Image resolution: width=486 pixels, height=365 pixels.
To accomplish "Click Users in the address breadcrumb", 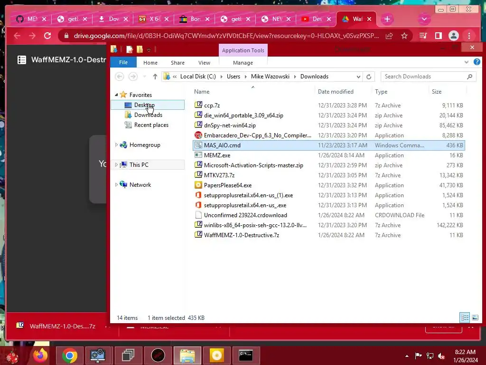I will tap(234, 77).
